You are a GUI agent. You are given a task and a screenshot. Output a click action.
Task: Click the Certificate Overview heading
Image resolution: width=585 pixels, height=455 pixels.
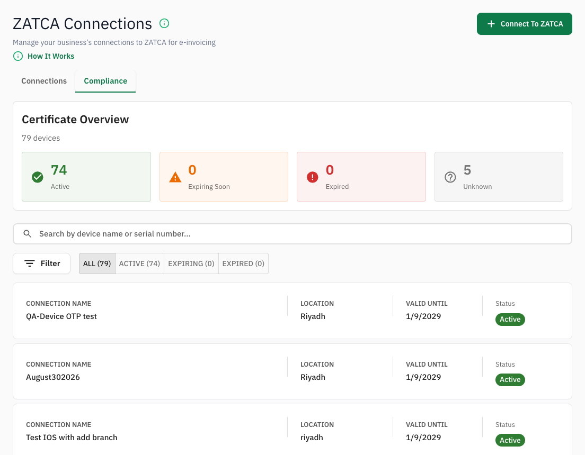click(x=75, y=119)
